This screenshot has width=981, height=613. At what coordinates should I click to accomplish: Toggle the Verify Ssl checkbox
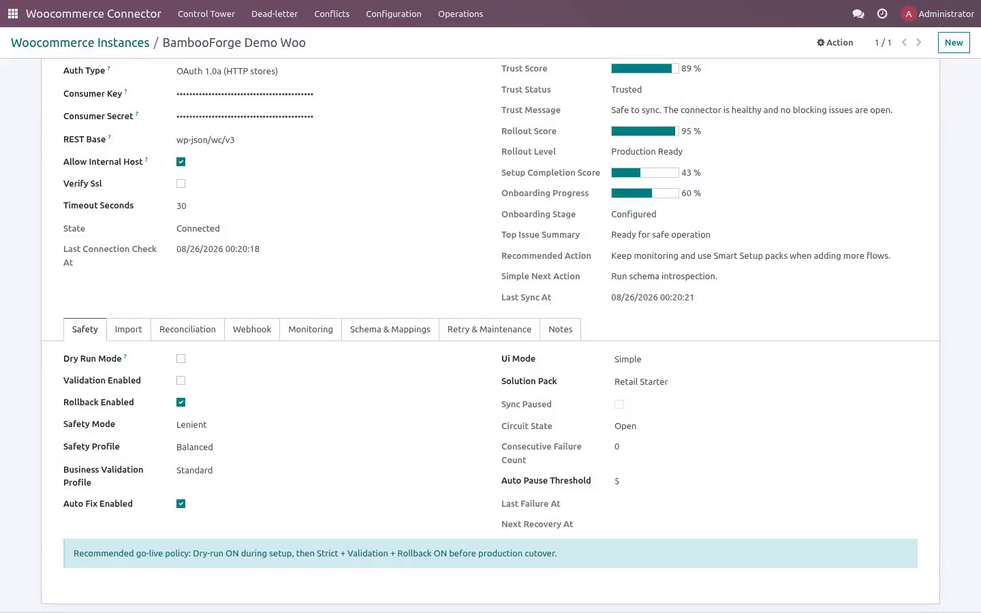(181, 184)
